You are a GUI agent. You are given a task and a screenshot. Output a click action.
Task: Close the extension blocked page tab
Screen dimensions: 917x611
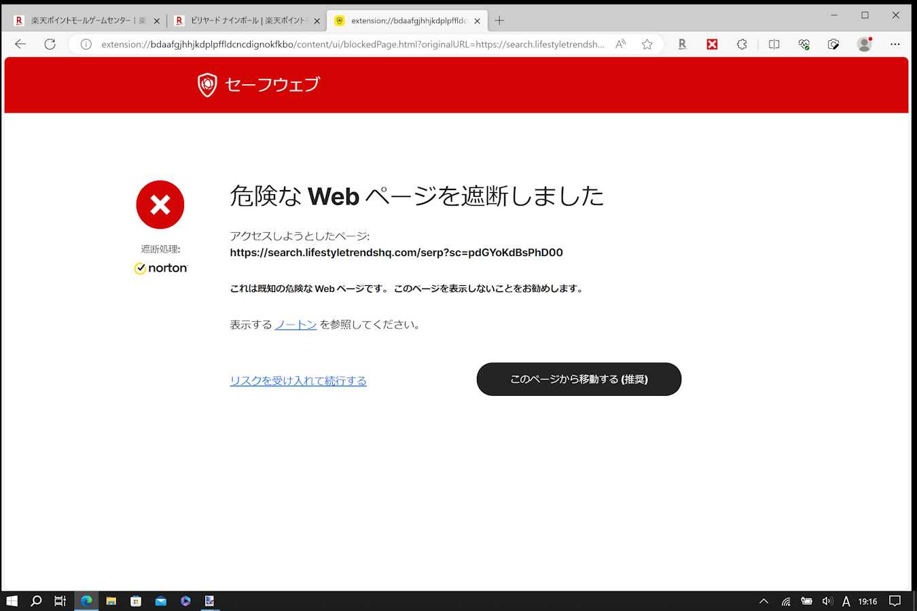(478, 21)
